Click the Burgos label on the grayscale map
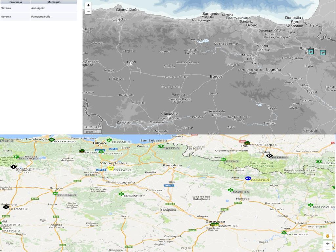 [216, 76]
